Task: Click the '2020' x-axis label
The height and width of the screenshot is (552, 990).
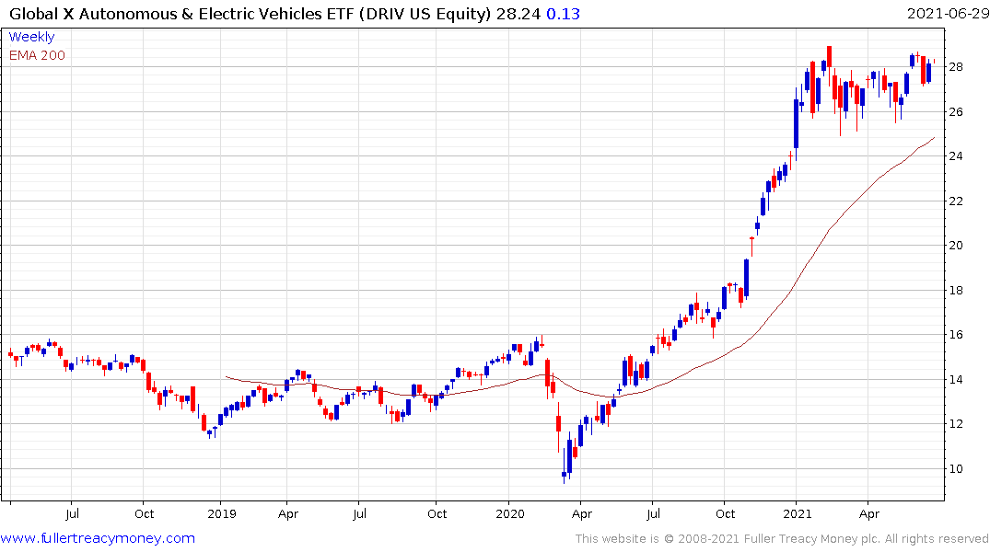Action: pyautogui.click(x=509, y=514)
